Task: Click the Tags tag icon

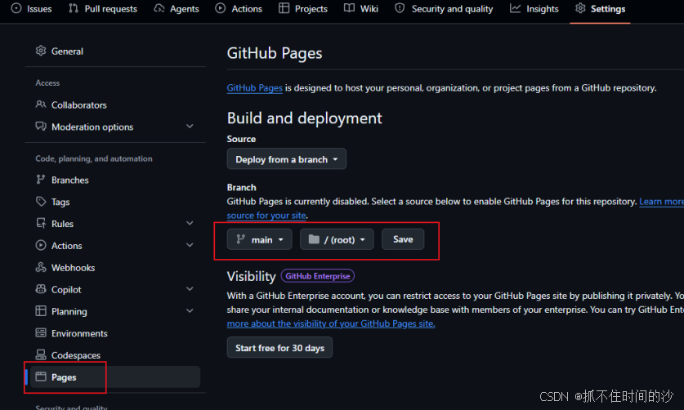Action: click(x=41, y=201)
